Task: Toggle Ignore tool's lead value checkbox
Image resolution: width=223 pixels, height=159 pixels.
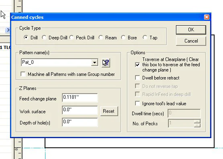Action: click(137, 104)
